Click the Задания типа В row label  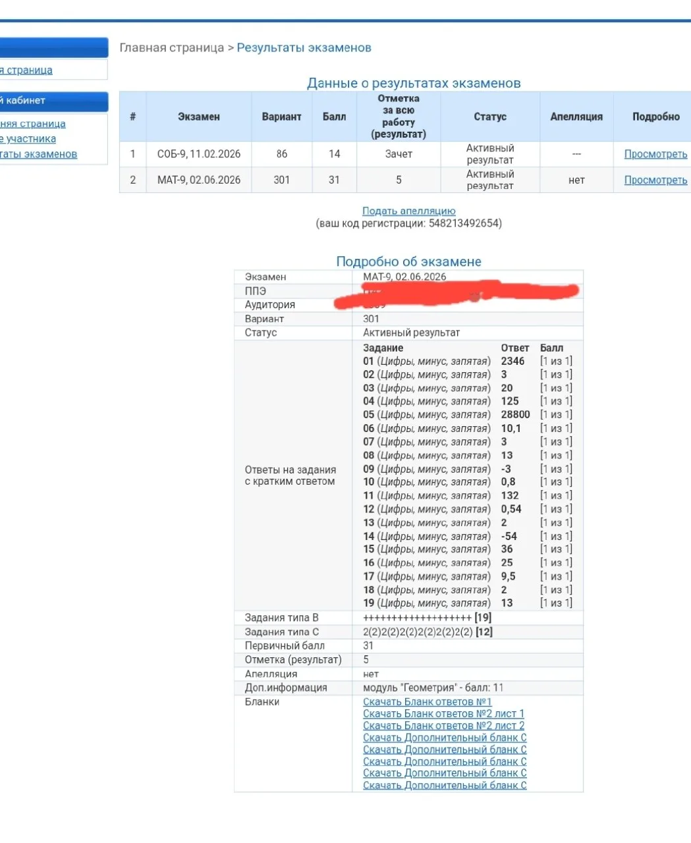click(x=281, y=618)
